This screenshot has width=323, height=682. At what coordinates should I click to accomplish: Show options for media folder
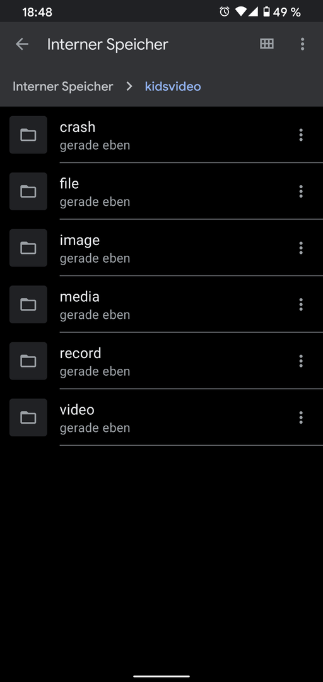300,304
